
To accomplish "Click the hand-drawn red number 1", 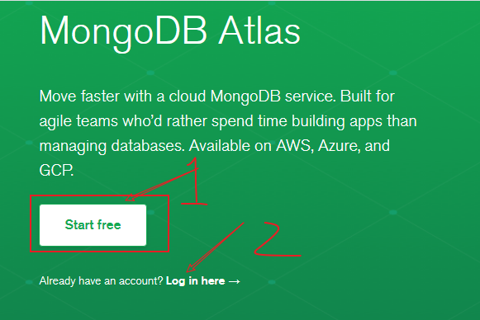I will [195, 181].
